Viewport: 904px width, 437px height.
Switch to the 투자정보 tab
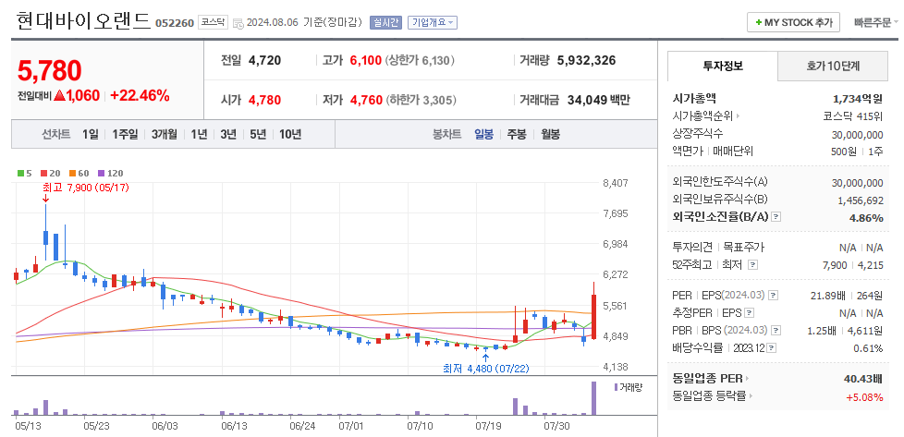[723, 66]
